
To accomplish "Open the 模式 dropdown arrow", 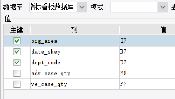I will (x=163, y=7).
